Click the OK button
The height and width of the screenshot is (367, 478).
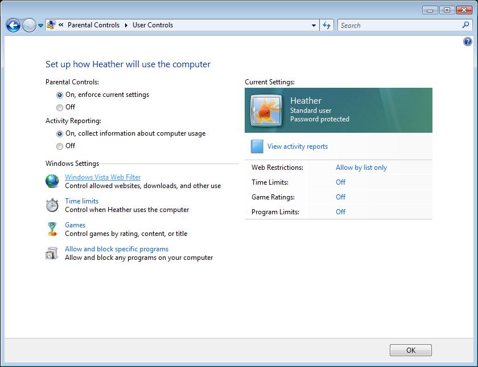411,350
